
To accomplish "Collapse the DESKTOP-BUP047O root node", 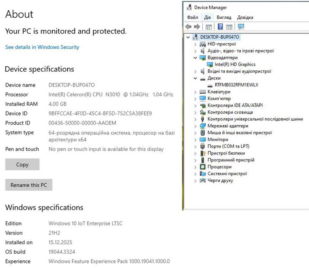I will tap(188, 37).
